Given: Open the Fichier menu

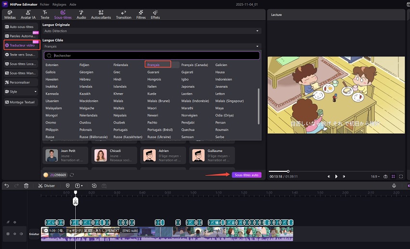Looking at the screenshot, I should [x=44, y=4].
